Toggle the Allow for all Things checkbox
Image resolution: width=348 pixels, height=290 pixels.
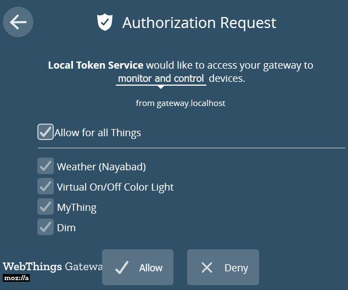(46, 132)
